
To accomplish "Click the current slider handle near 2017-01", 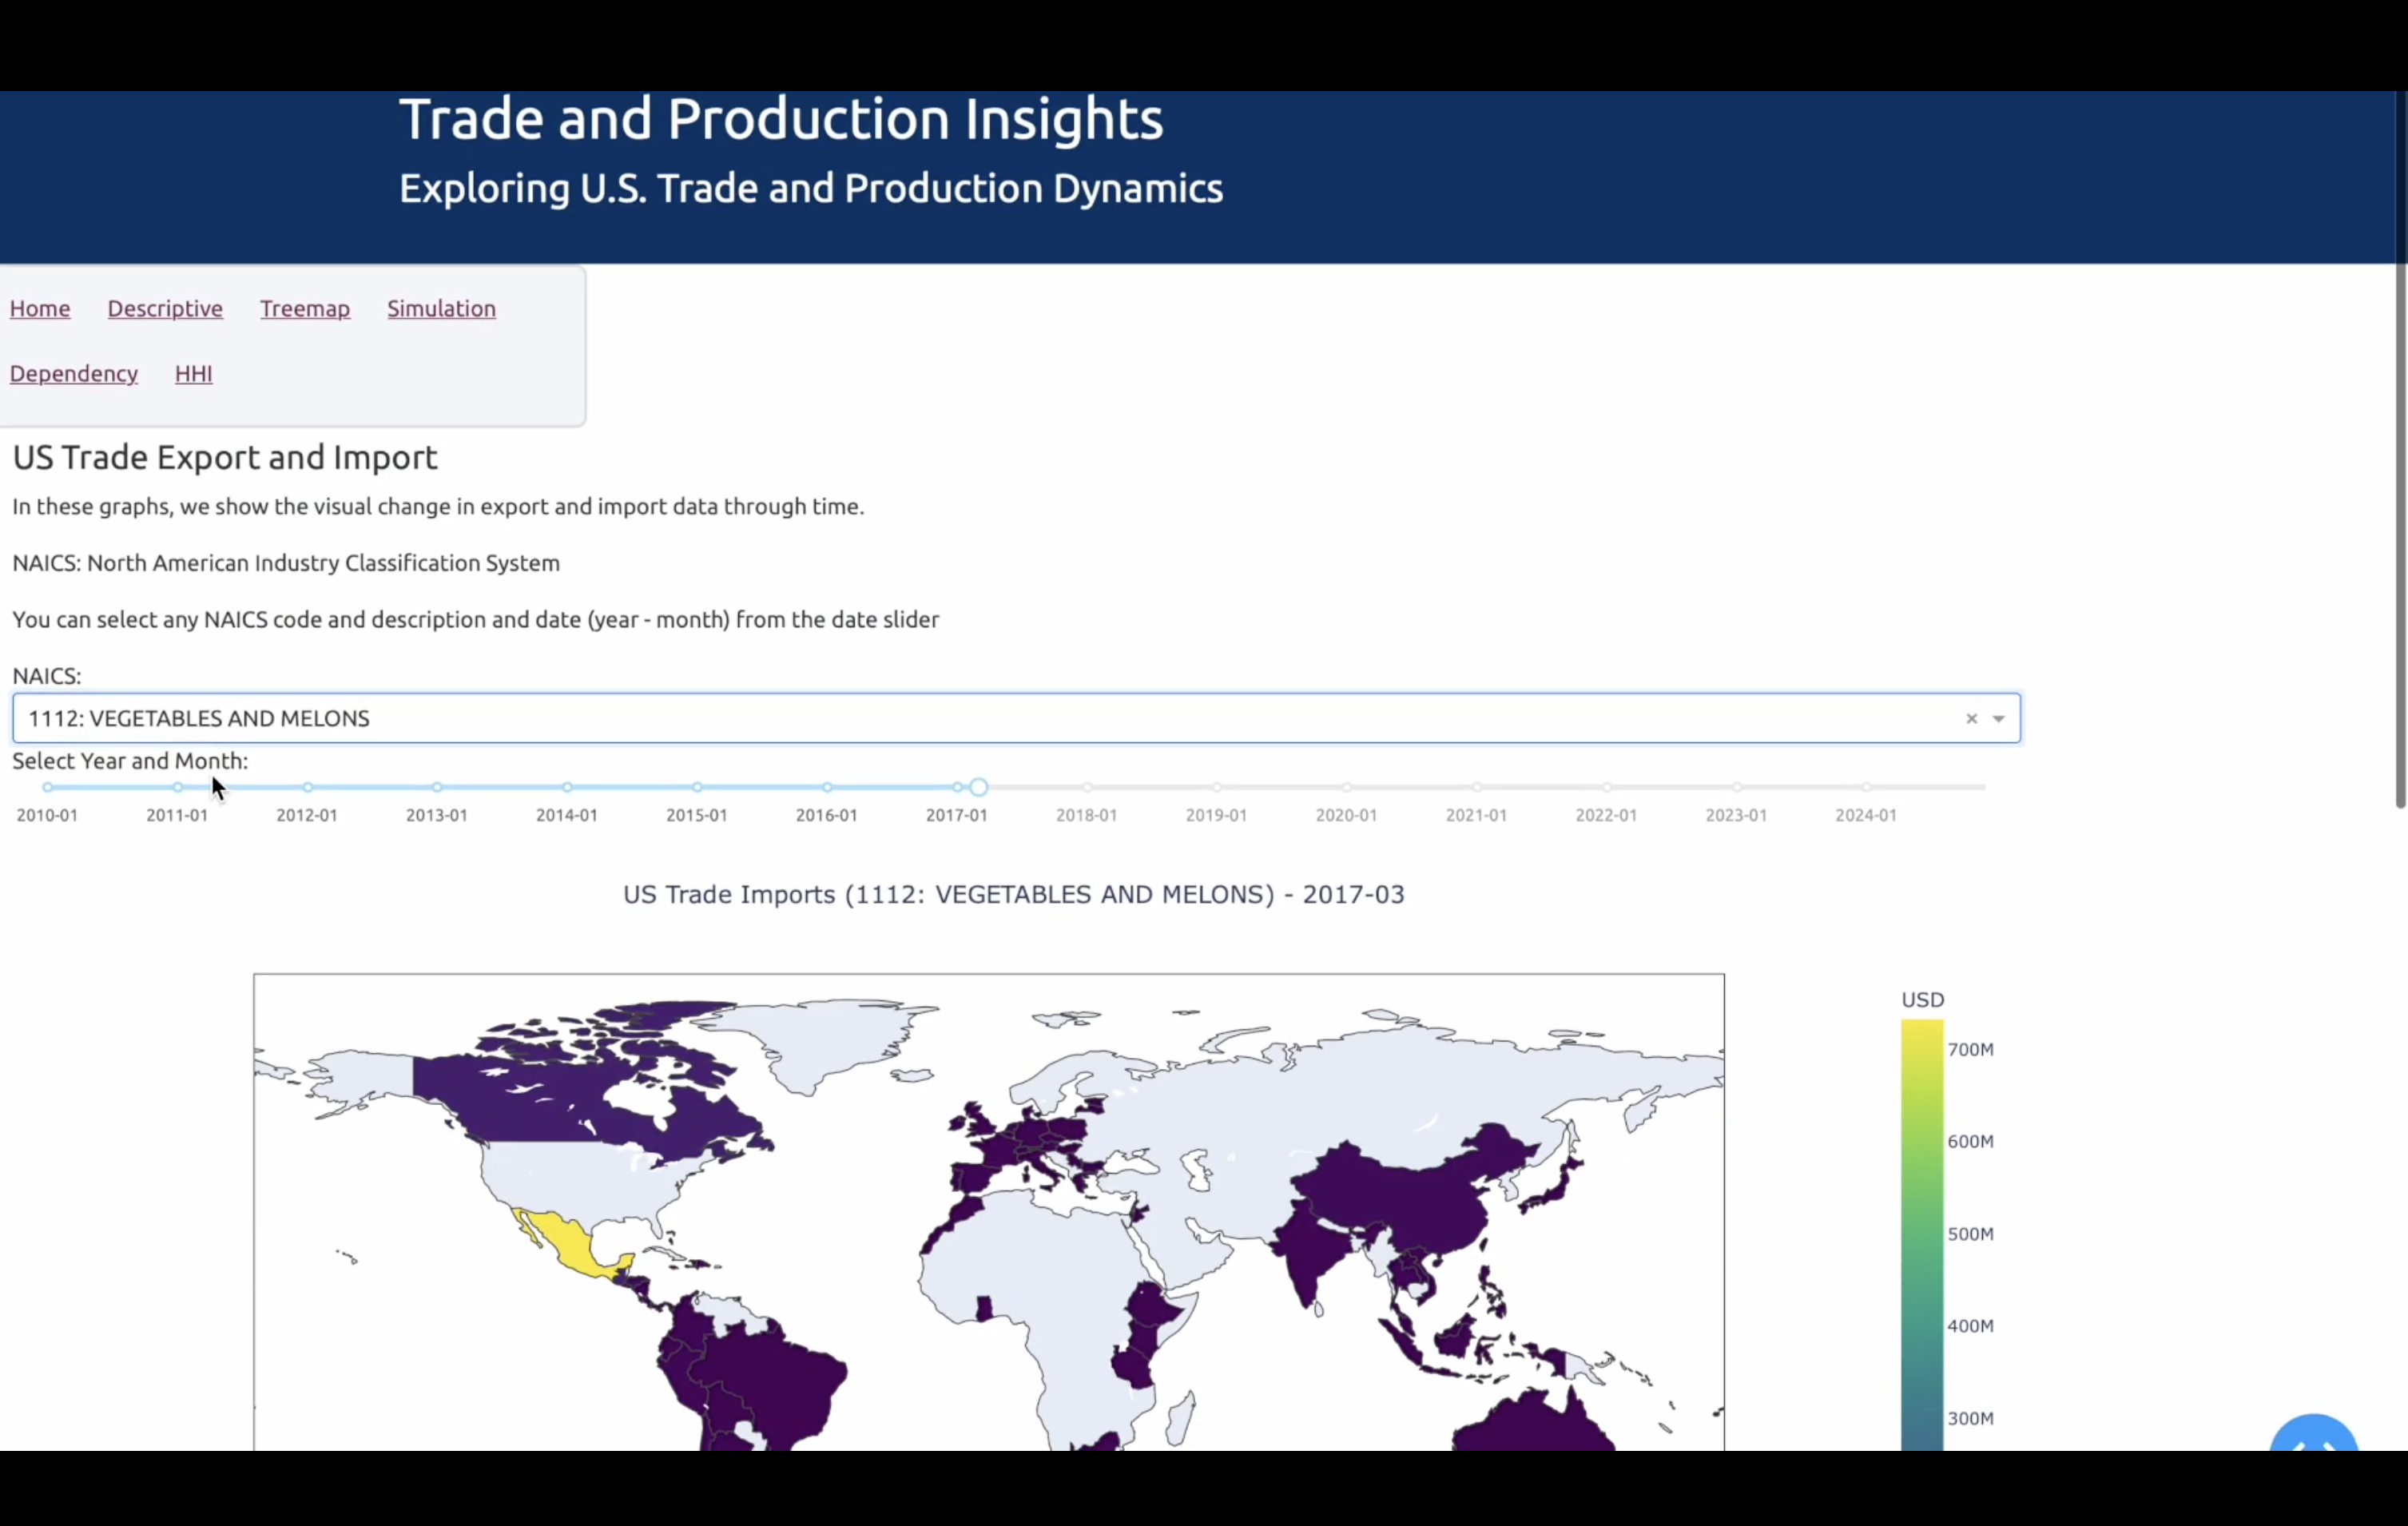I will click(979, 787).
